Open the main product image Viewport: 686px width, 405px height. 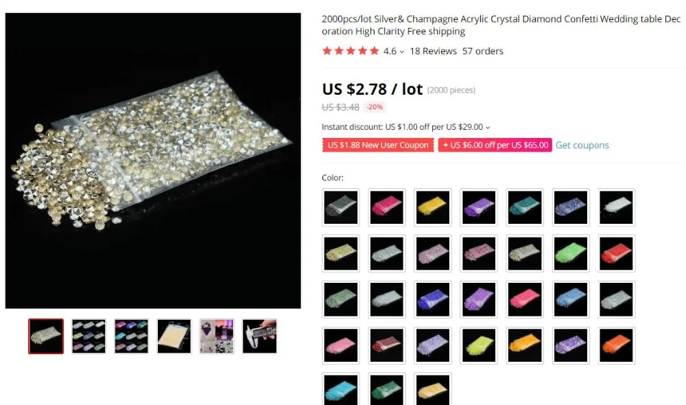[x=153, y=161]
